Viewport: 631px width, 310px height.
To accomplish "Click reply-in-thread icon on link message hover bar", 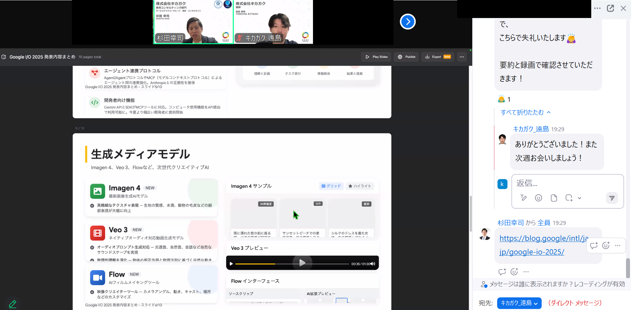I will click(594, 246).
